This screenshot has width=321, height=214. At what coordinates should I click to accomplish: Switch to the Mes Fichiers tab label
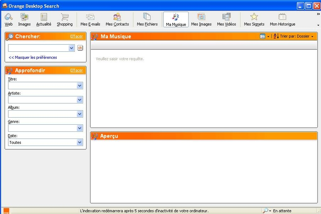click(147, 24)
